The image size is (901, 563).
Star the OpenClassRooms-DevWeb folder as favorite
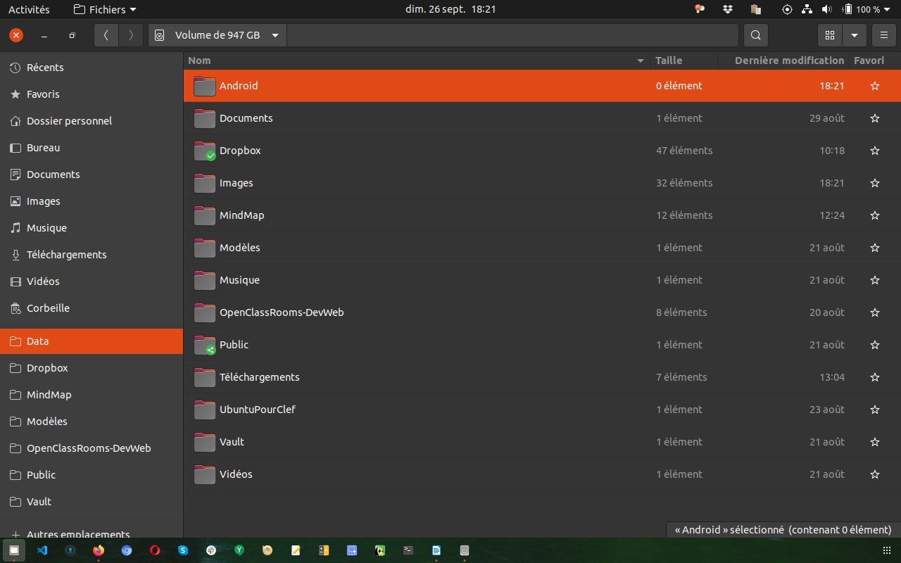tap(875, 312)
